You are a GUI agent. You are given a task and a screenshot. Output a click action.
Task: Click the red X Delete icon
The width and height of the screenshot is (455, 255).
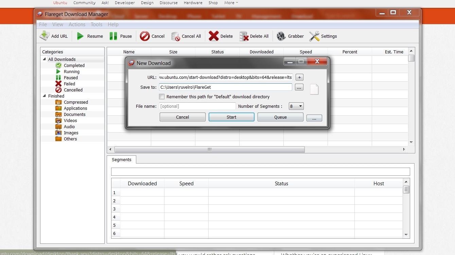[214, 36]
